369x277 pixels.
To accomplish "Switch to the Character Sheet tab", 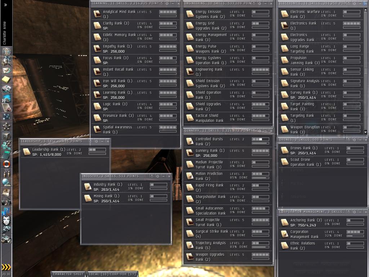I will point(68,274).
